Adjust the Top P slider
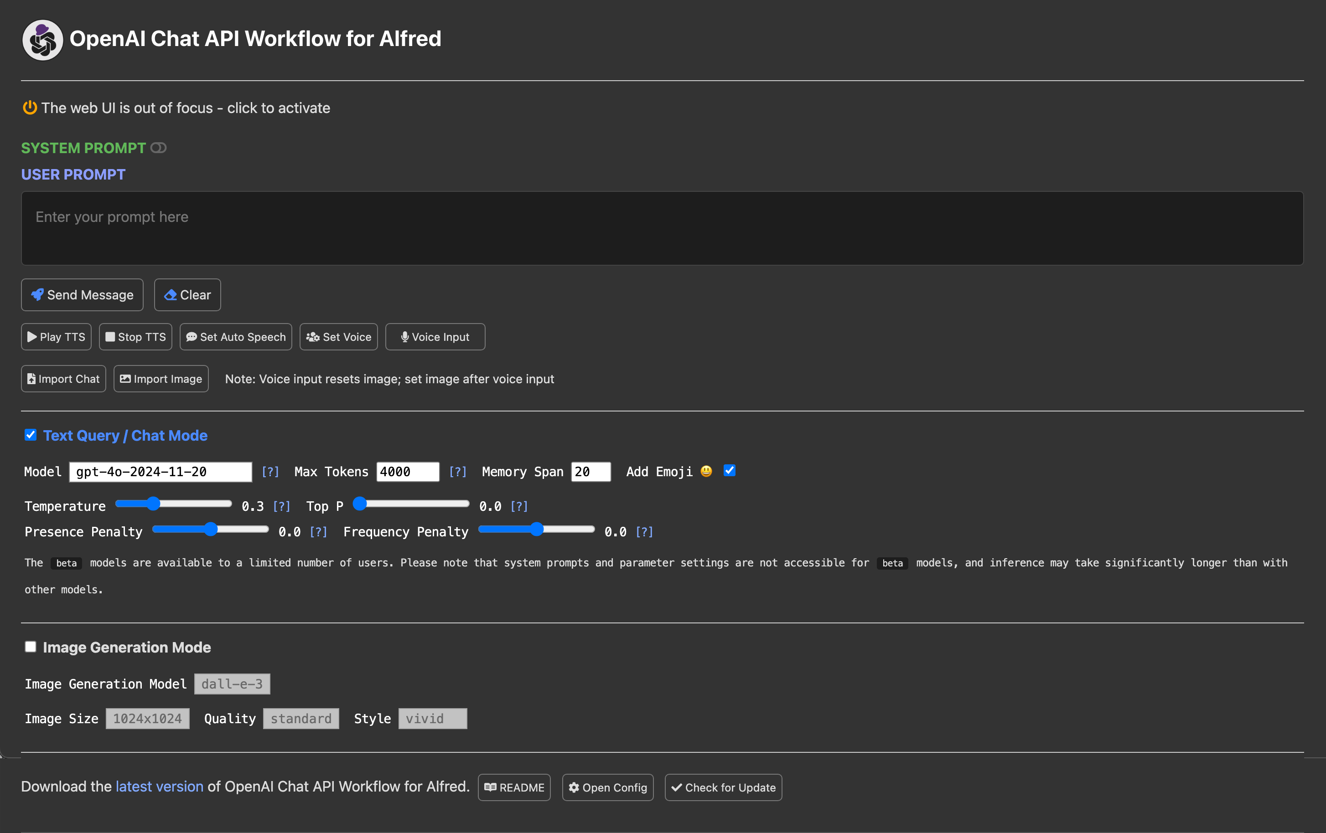1326x833 pixels. click(411, 504)
